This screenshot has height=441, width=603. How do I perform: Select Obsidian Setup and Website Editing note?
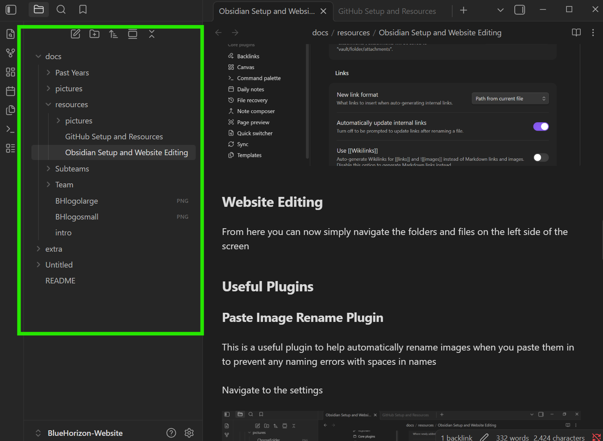tap(113, 152)
